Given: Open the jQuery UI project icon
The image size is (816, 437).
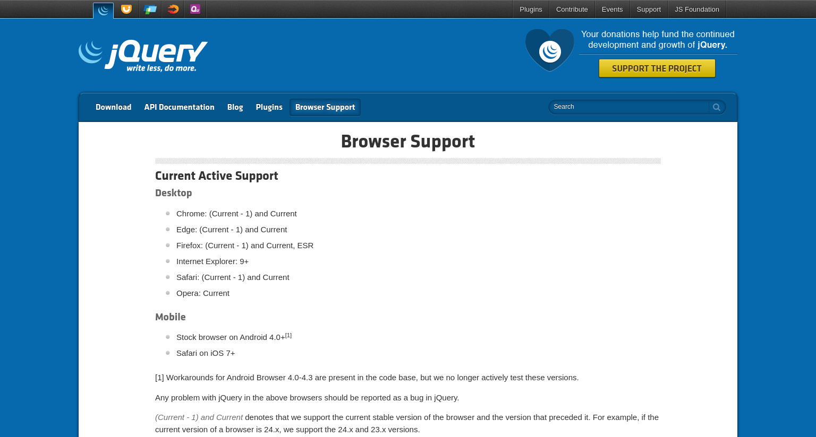Looking at the screenshot, I should [x=126, y=9].
